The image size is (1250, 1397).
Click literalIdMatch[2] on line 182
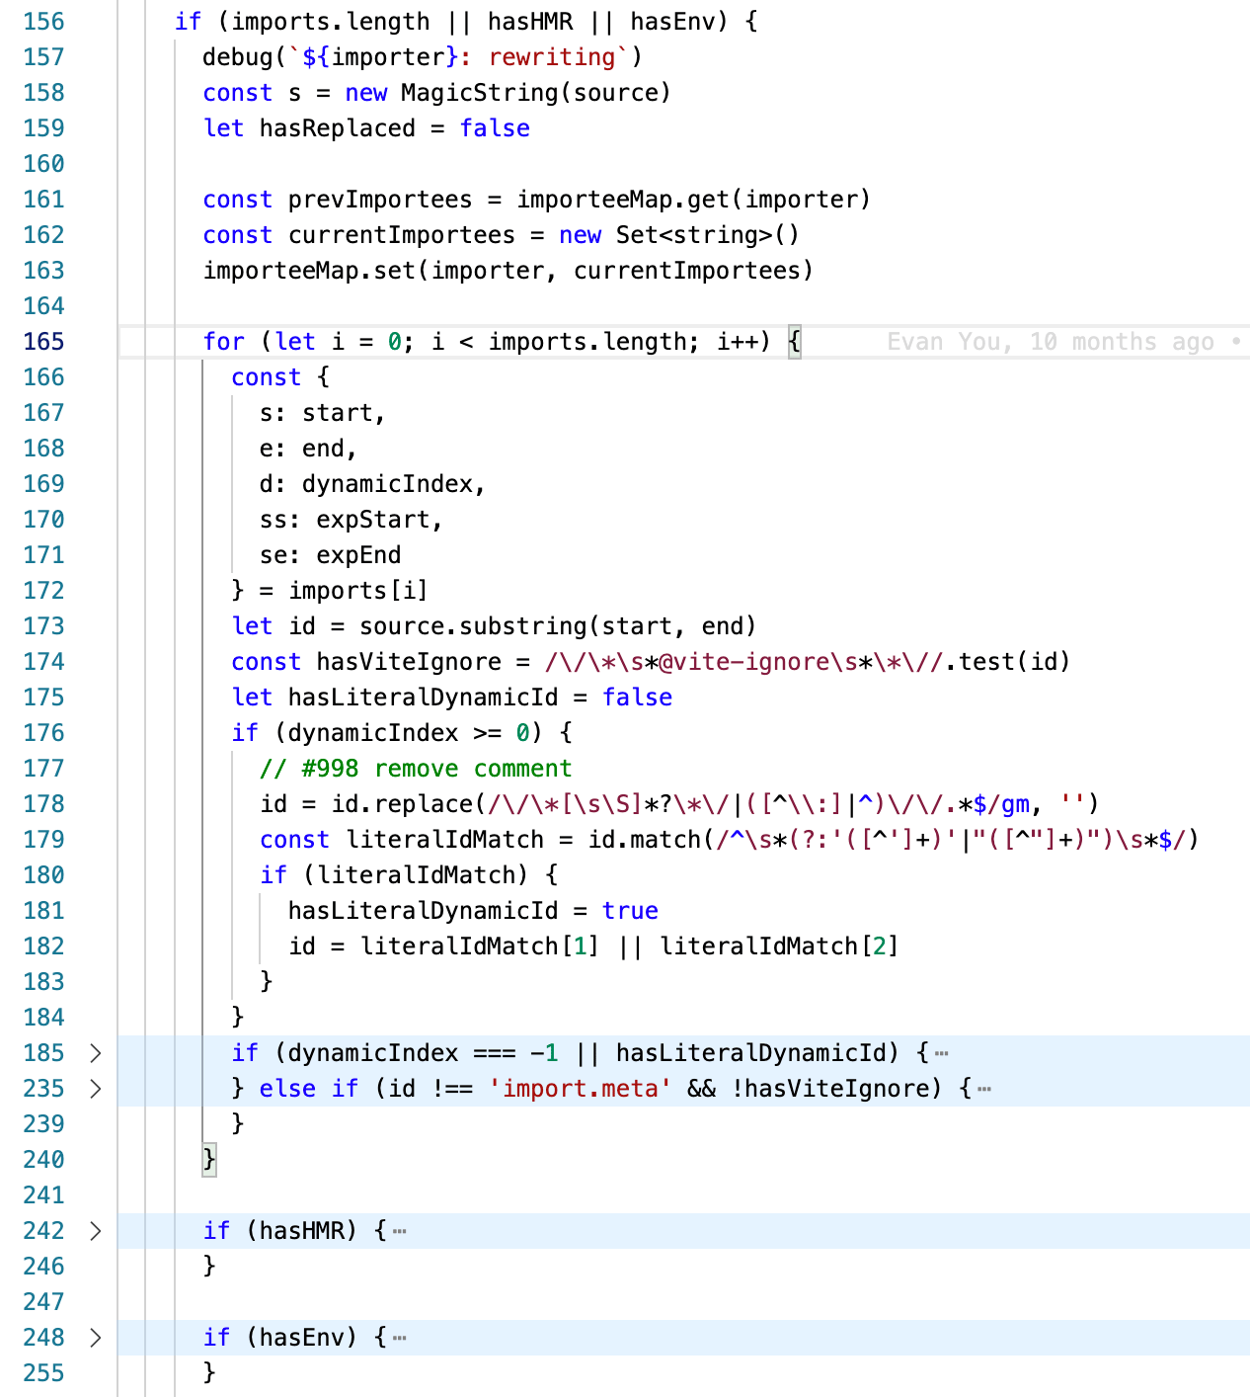click(779, 946)
